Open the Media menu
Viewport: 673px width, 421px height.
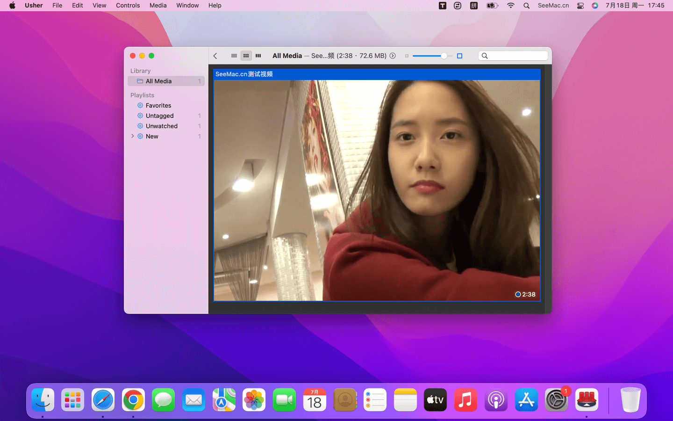[158, 5]
